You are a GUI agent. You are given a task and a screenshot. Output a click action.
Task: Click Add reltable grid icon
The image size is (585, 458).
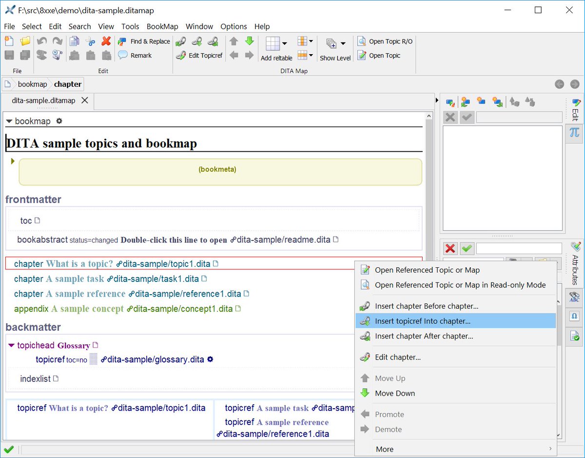pos(273,43)
